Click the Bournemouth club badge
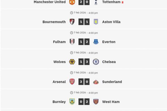The height and width of the screenshot is (111, 167). coord(72,22)
